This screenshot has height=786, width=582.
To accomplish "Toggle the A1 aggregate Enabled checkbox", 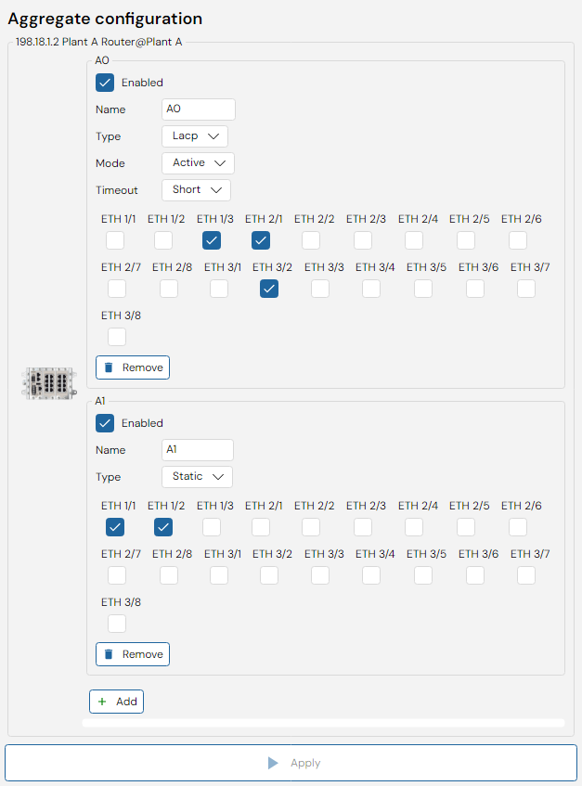I will tap(105, 423).
